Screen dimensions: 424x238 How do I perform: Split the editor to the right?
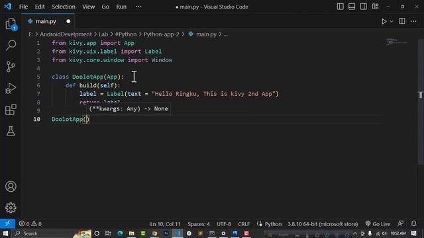[402, 21]
